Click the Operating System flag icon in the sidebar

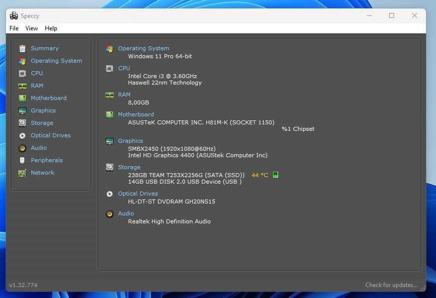click(22, 61)
